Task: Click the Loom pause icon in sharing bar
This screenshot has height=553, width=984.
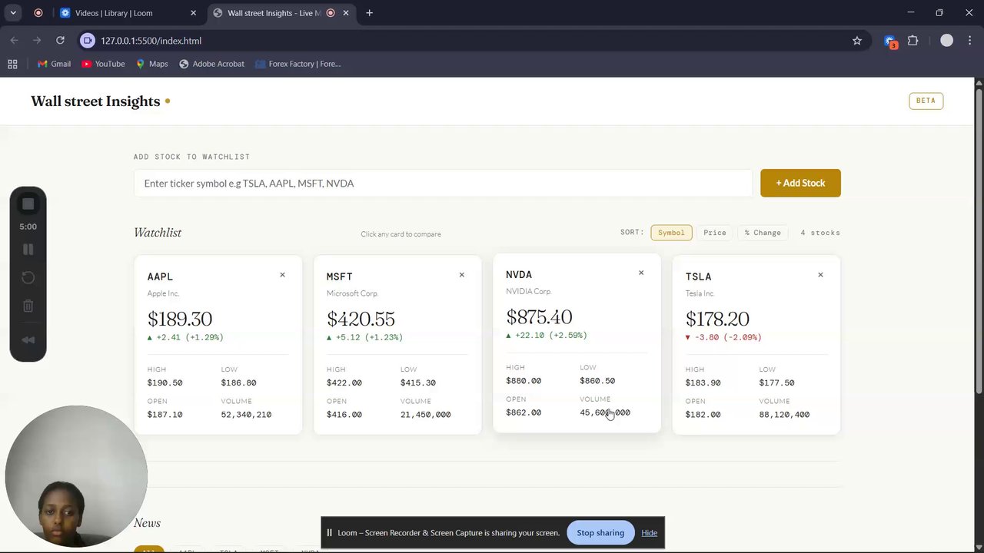Action: tap(329, 533)
